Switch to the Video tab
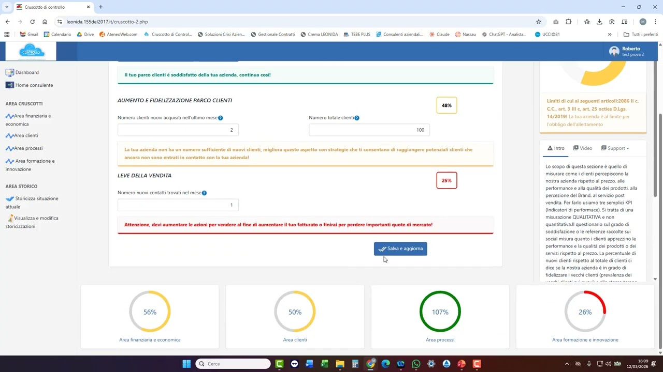 point(583,148)
